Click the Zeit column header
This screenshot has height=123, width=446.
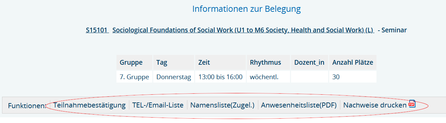pos(220,62)
